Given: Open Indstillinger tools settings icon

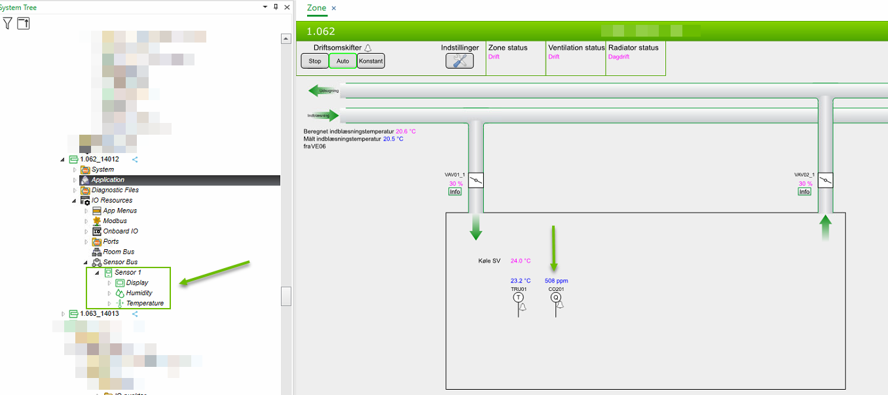Looking at the screenshot, I should click(460, 61).
